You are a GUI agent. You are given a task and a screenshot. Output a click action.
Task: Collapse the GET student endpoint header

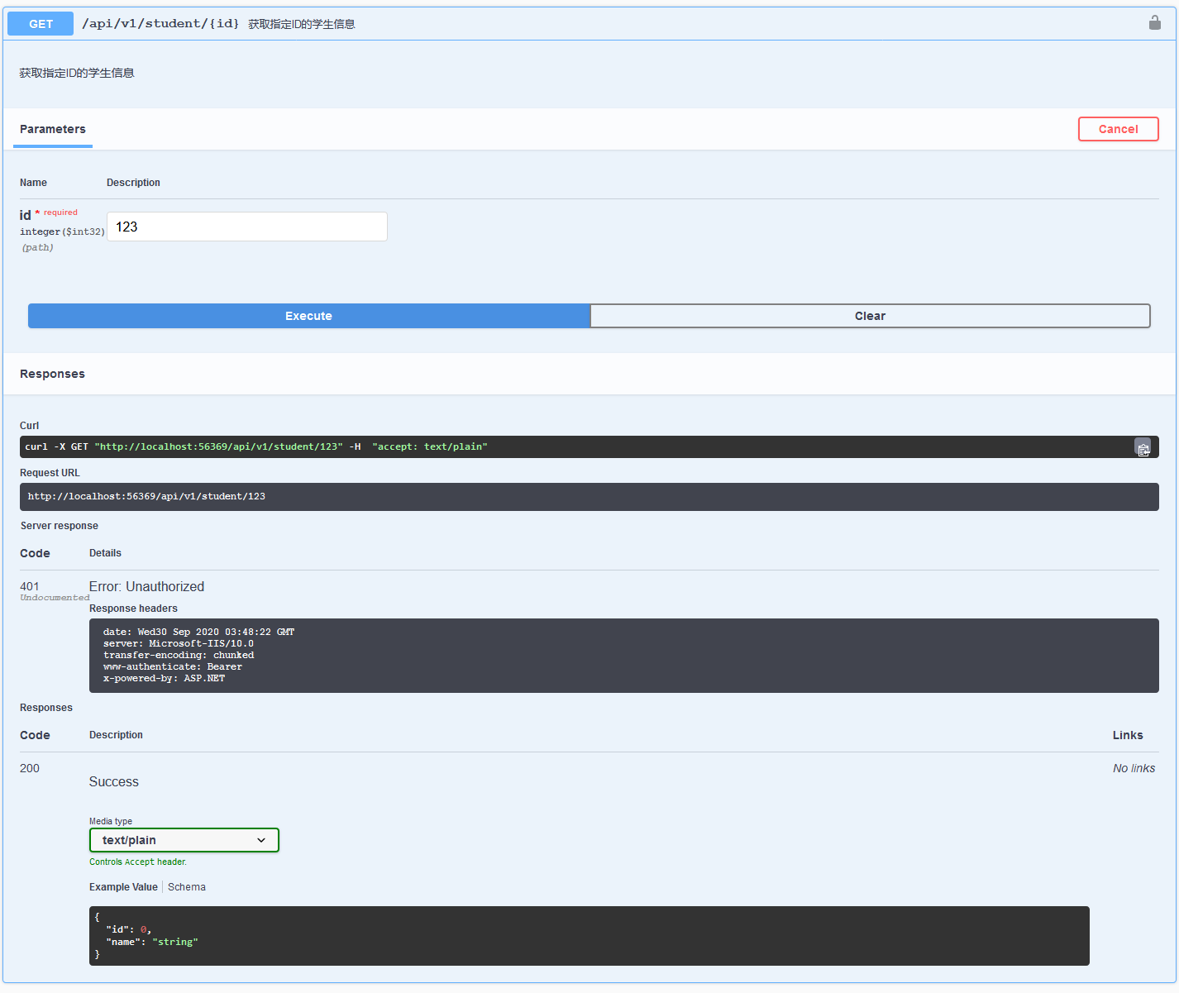589,23
